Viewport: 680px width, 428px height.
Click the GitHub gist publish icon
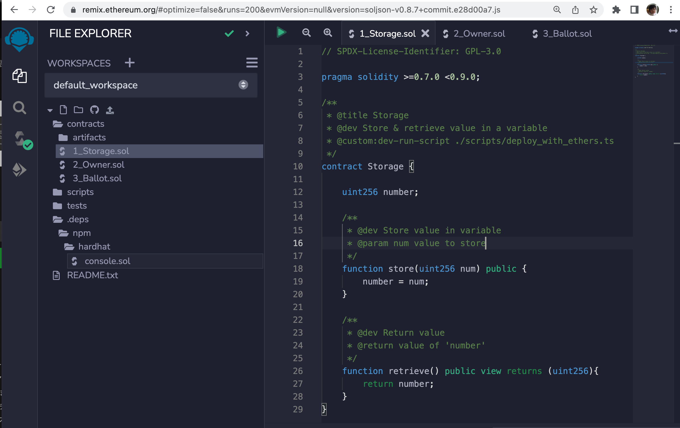pos(94,110)
